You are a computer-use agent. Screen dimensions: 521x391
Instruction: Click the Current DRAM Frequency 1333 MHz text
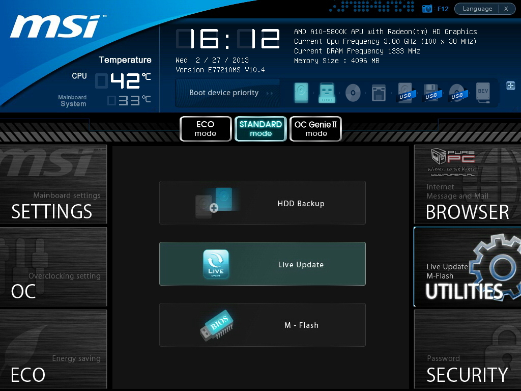point(357,51)
